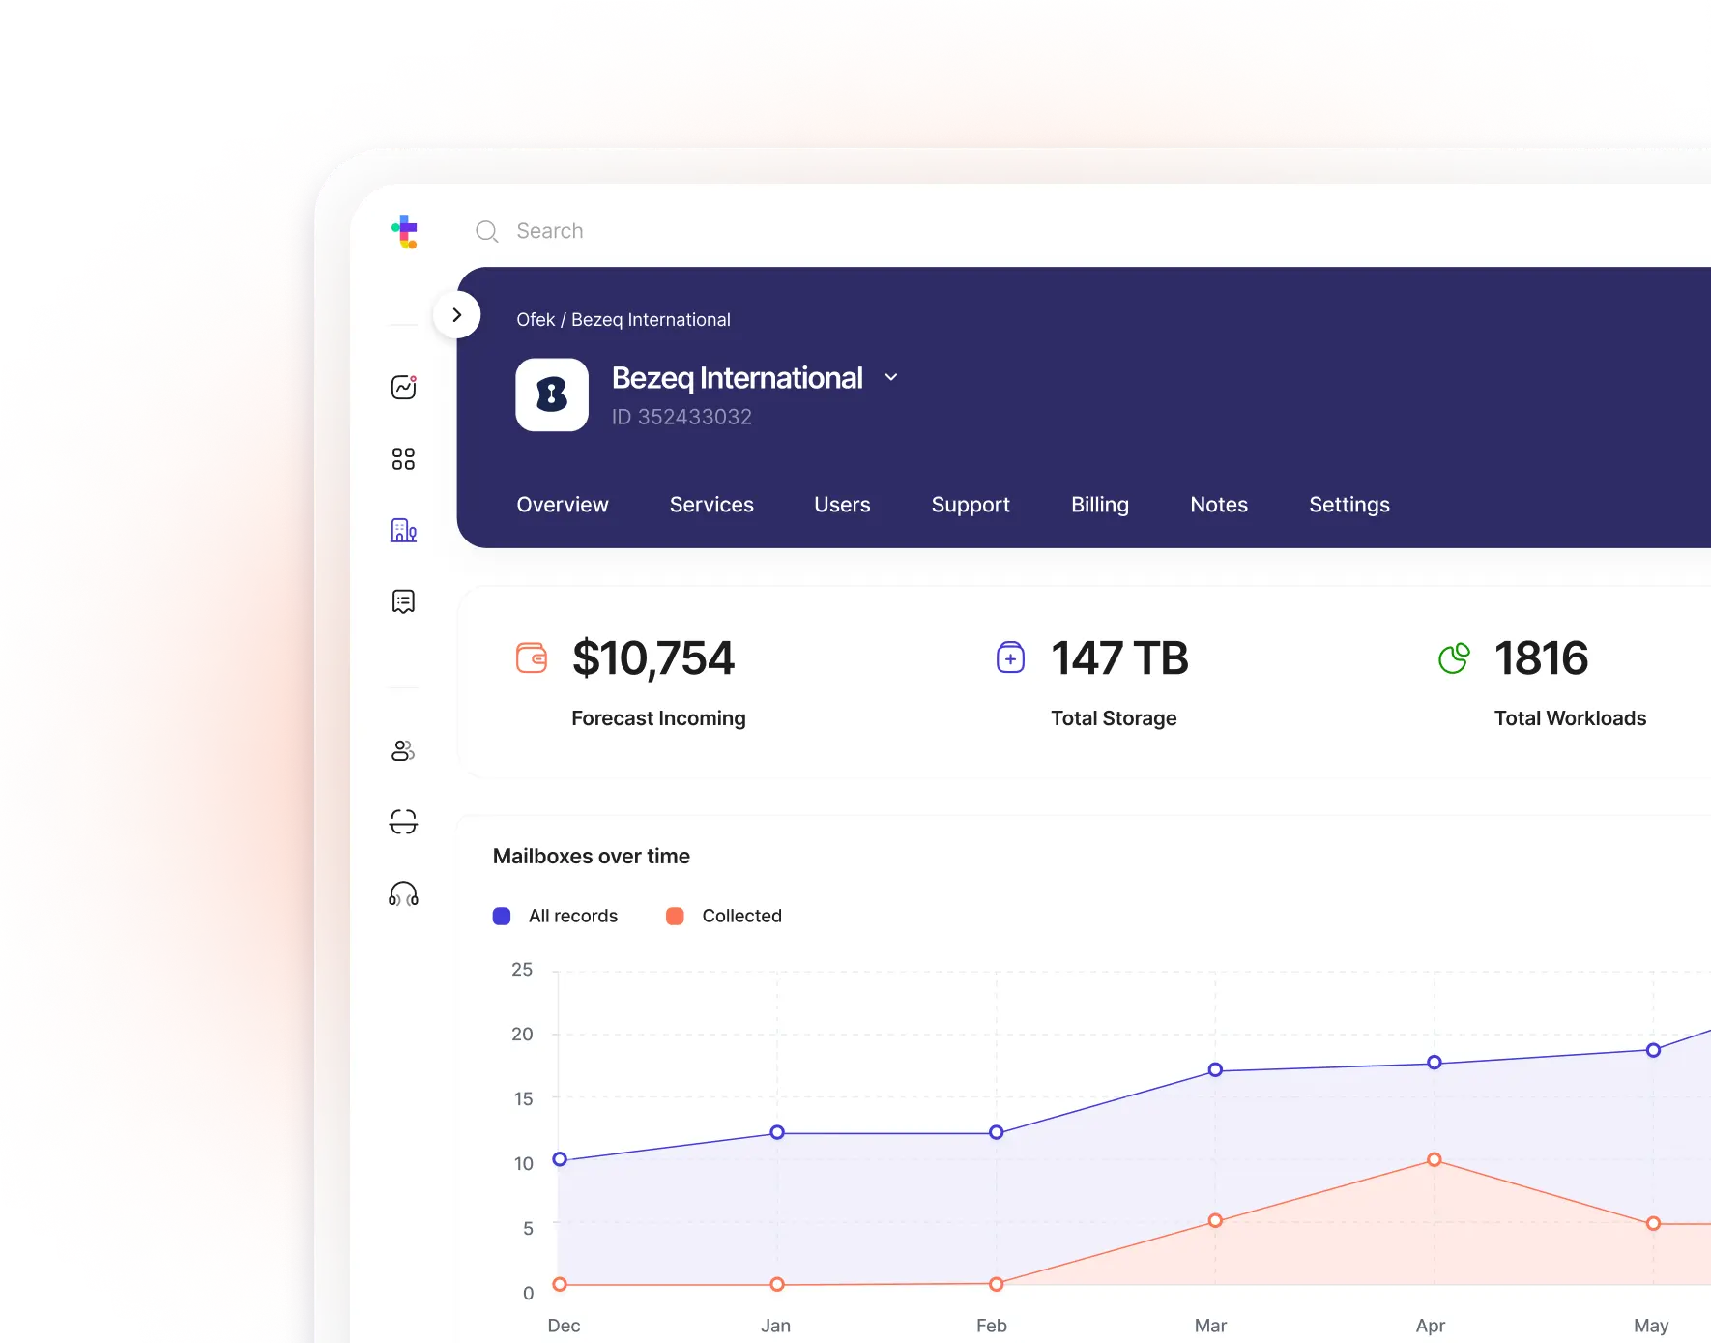Switch to the Services tab
Viewport: 1711px width, 1343px height.
pyautogui.click(x=711, y=505)
